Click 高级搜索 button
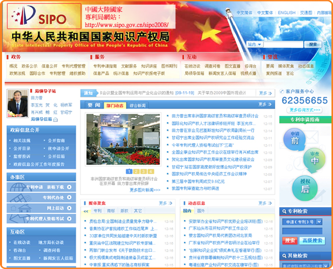 click(312, 241)
